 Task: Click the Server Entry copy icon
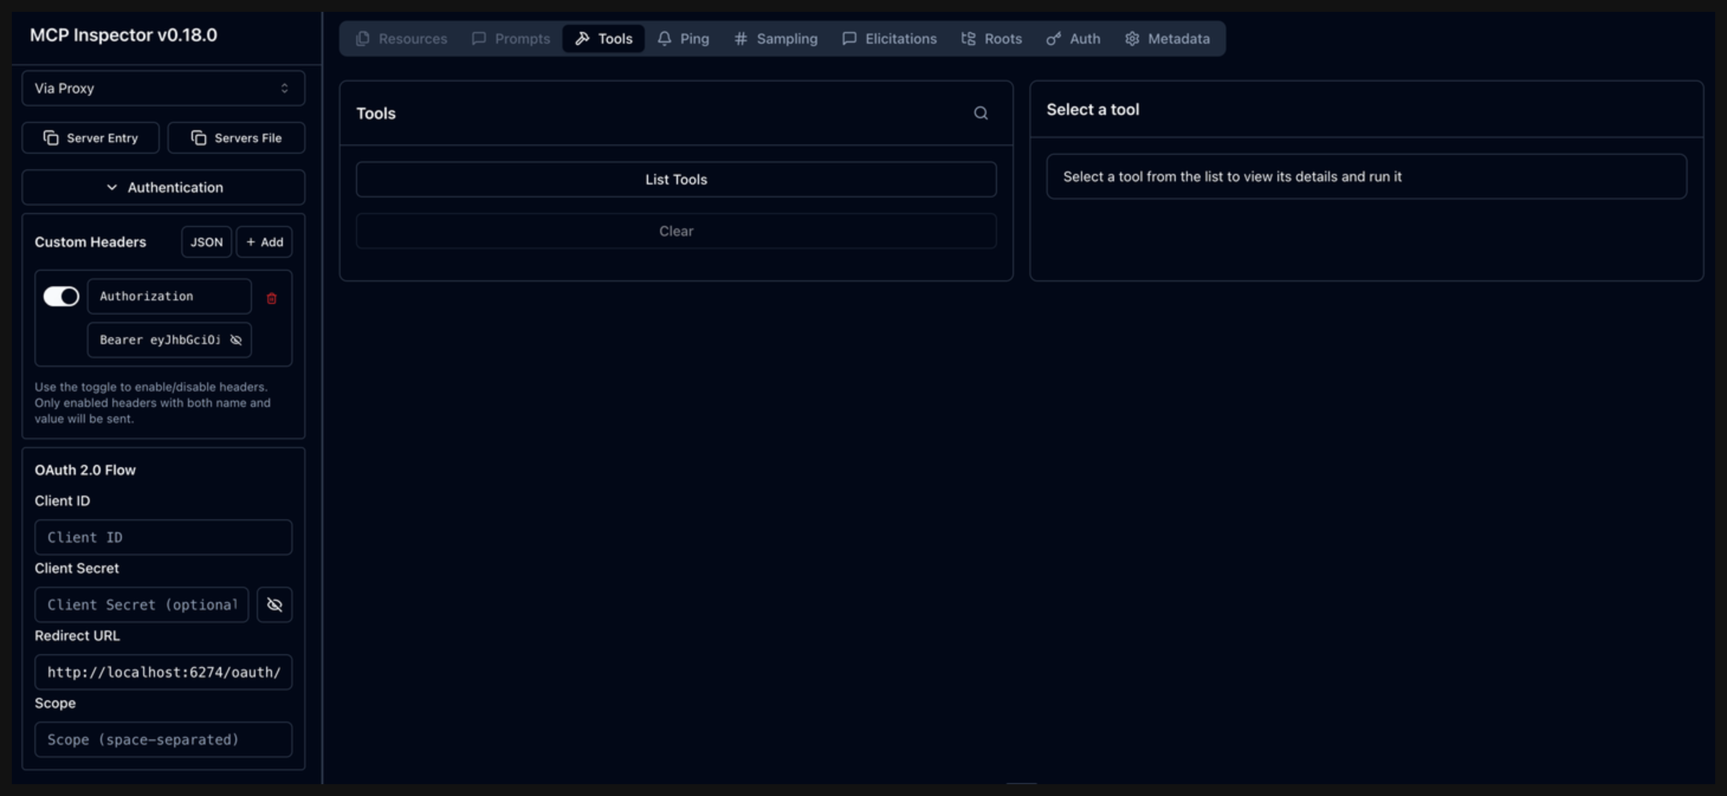tap(51, 137)
